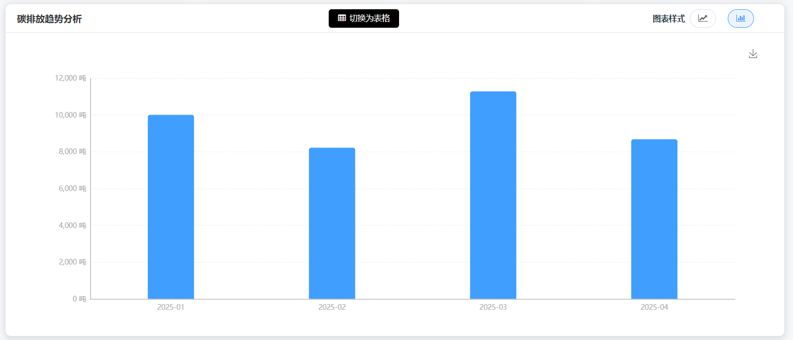The image size is (793, 340).
Task: Click the tallest bar for 2025-03
Action: (493, 195)
